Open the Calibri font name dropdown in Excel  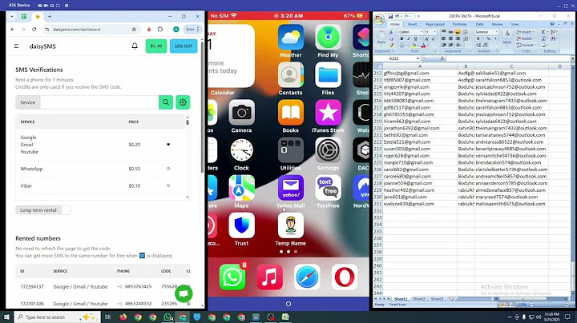coord(422,32)
